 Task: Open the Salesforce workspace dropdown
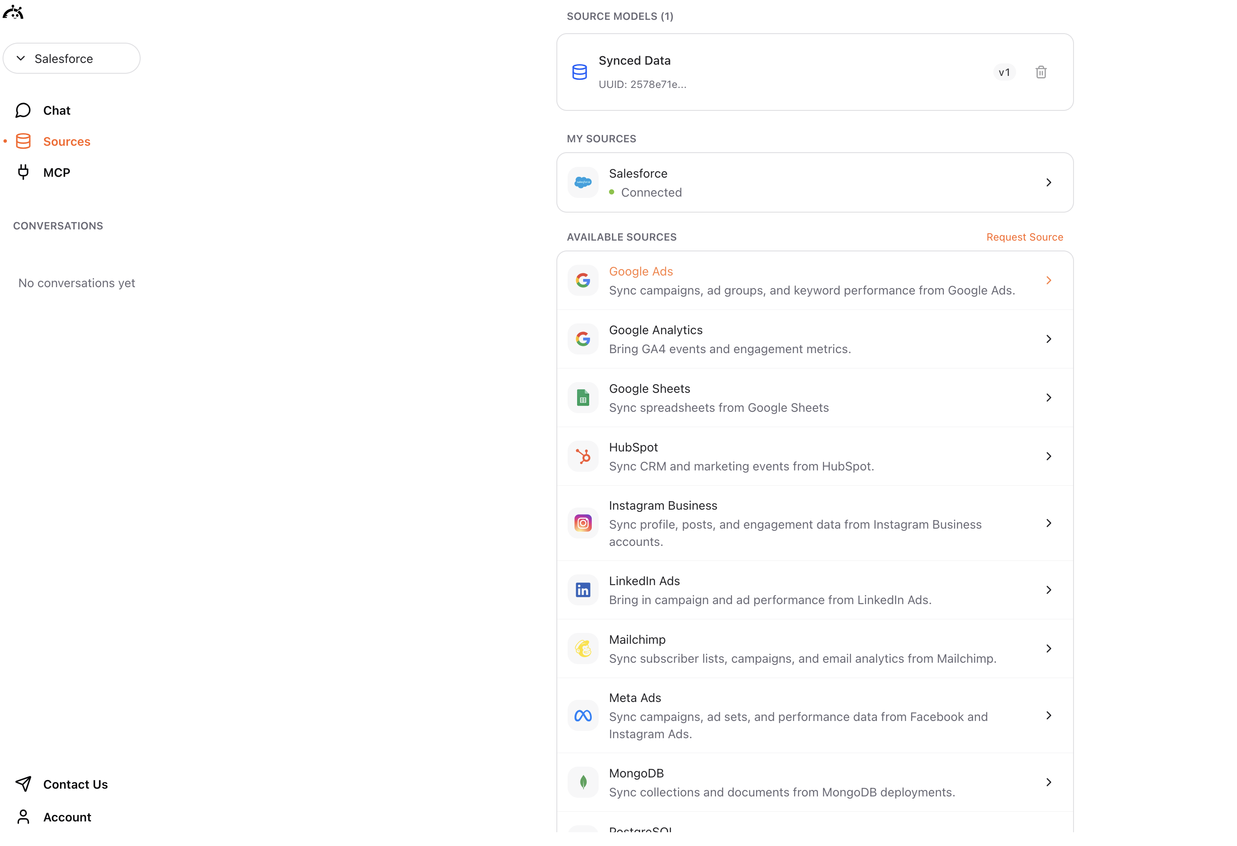(x=71, y=58)
